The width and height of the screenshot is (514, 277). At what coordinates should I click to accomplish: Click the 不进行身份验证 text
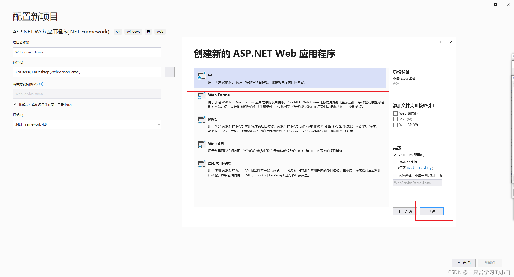click(404, 78)
